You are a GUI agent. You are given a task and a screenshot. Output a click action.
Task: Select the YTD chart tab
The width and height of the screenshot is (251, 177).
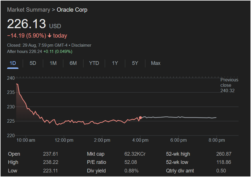tap(94, 63)
